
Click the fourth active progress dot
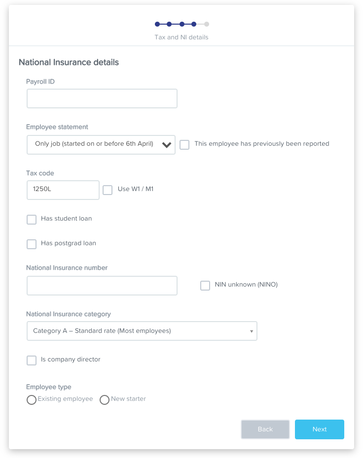(x=194, y=24)
